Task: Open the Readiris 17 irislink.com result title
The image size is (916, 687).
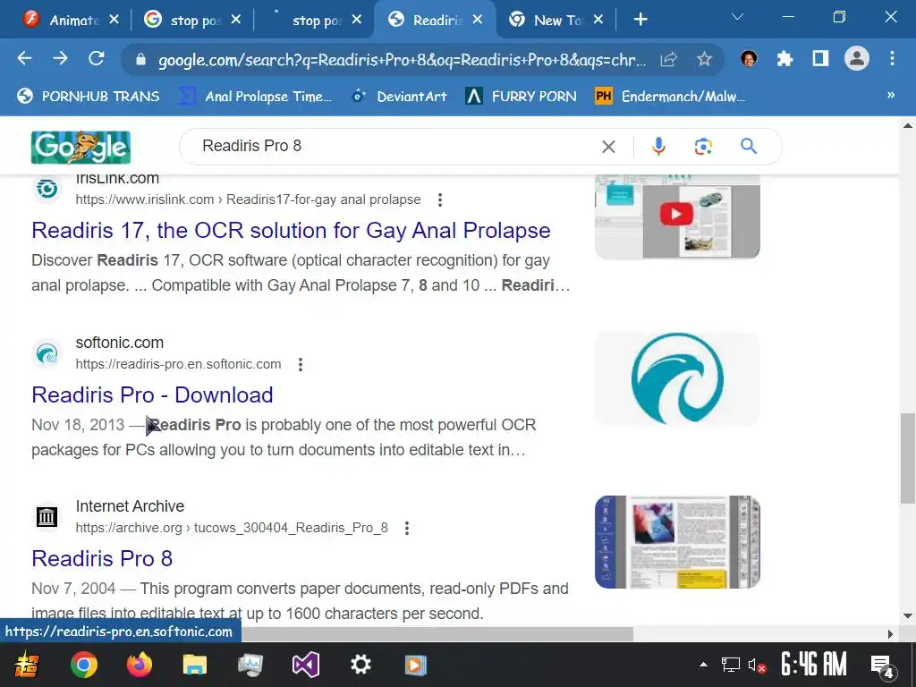Action: tap(291, 231)
